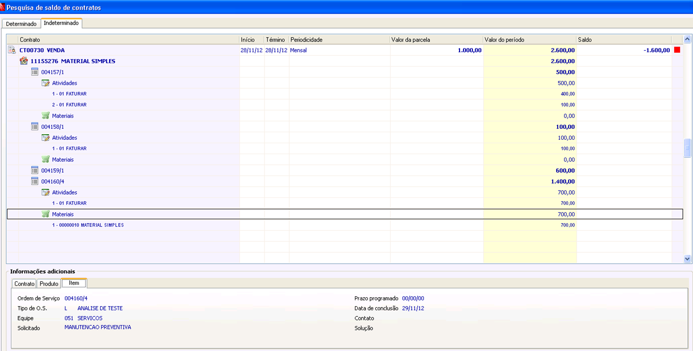693x351 pixels.
Task: Click the Atividades icon under 004157/1
Action: [45, 83]
